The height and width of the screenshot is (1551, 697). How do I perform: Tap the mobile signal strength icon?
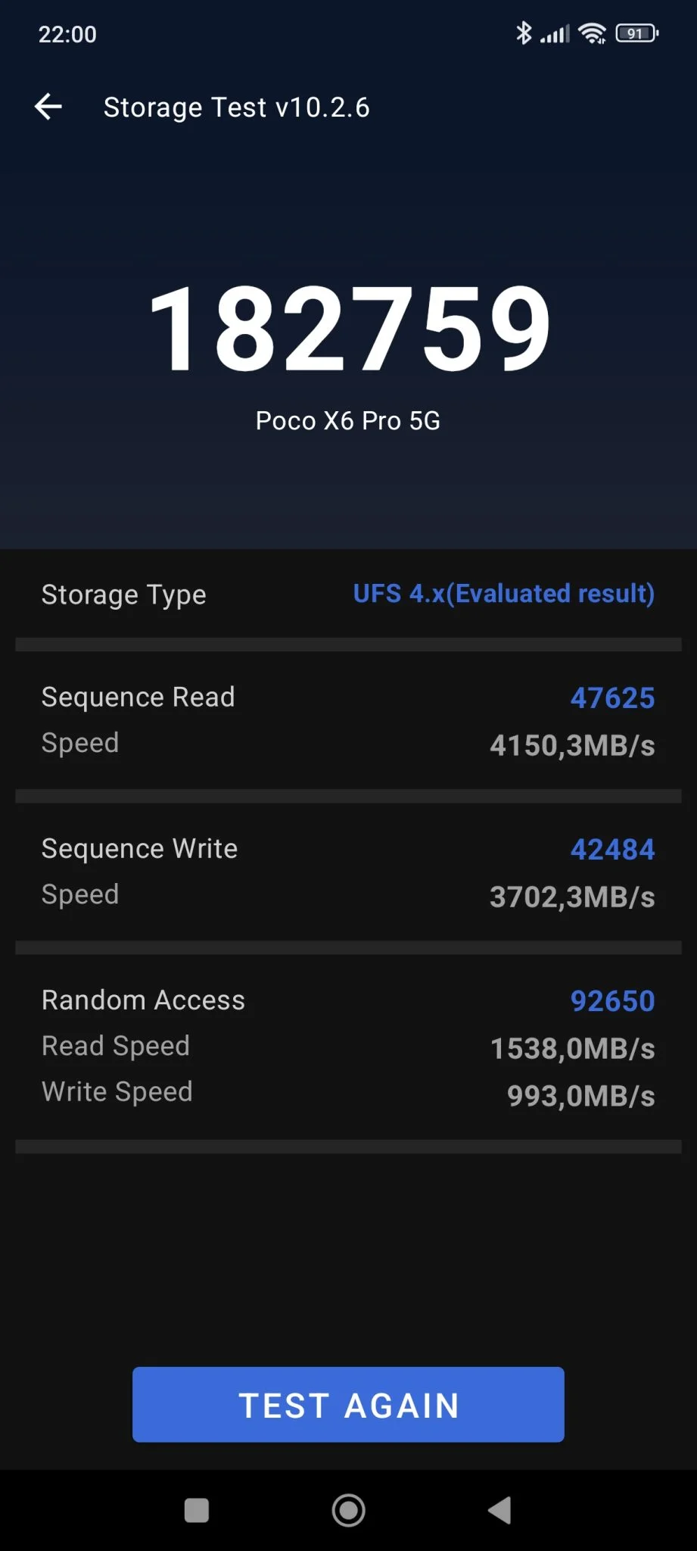point(555,34)
